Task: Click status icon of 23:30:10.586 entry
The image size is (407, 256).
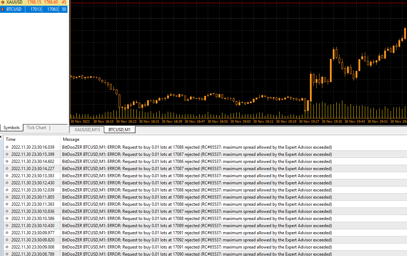Action: click(x=7, y=219)
